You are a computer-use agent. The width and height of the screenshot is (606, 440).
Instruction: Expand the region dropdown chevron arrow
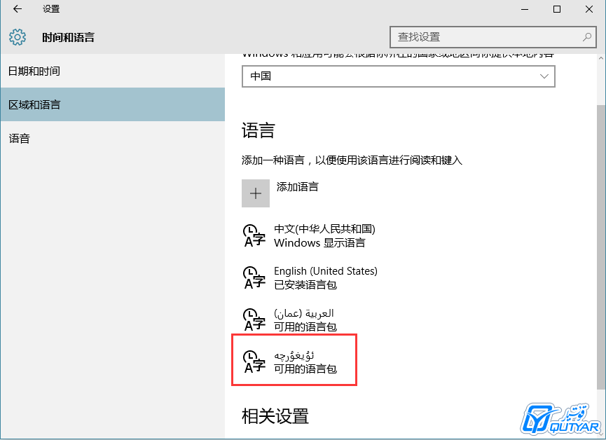(x=544, y=76)
